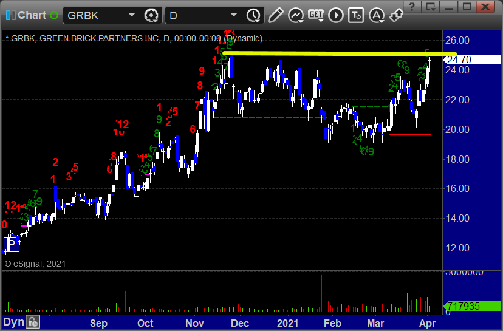Click the chart title GREEN BRICK PARTNERS text
Screen dimensions: 503x331
point(99,38)
